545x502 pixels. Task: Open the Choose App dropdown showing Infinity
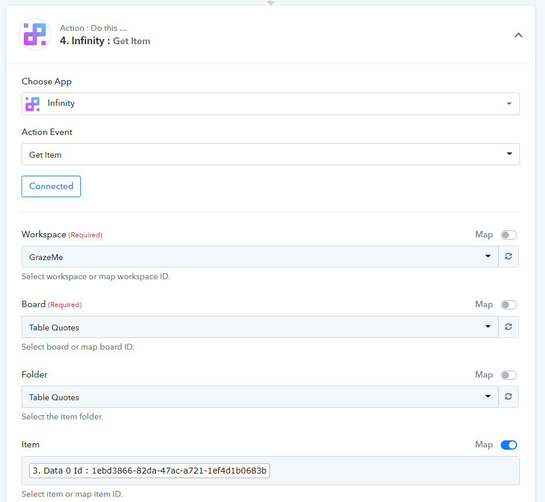point(270,104)
